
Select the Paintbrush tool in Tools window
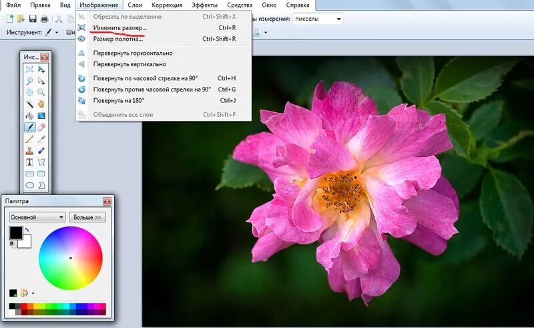click(29, 127)
